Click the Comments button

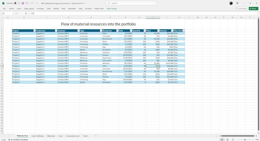(241, 9)
